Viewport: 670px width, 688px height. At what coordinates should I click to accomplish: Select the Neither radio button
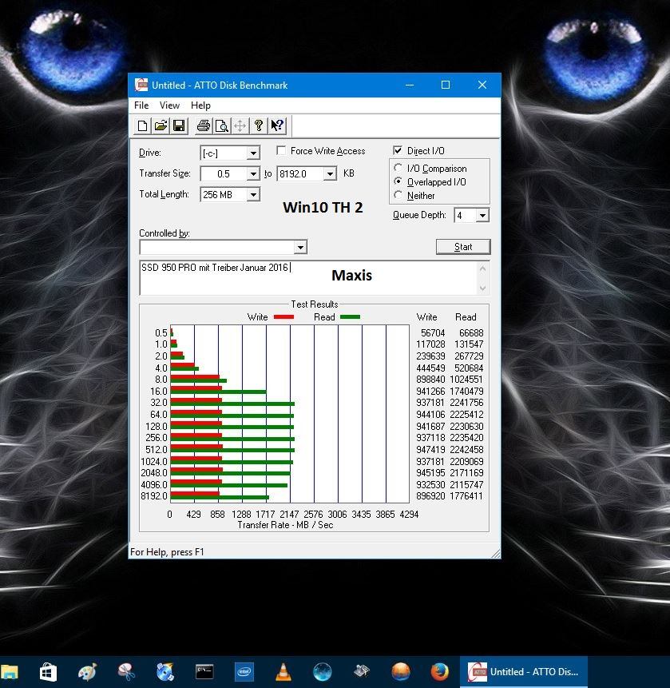(398, 195)
